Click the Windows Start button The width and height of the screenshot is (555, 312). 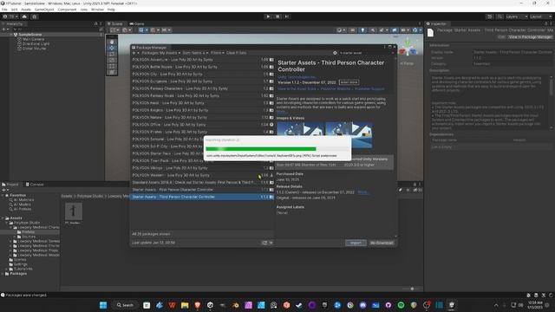(103, 305)
